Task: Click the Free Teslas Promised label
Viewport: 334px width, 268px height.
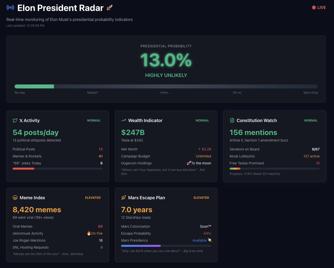Action: point(247,163)
